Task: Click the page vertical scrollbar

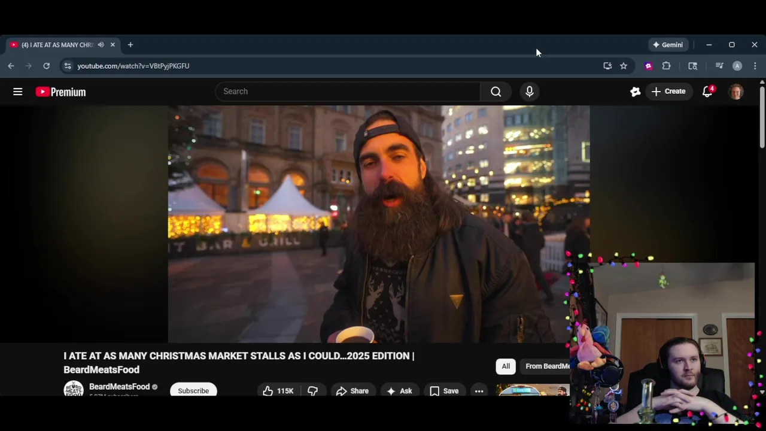Action: pyautogui.click(x=762, y=117)
